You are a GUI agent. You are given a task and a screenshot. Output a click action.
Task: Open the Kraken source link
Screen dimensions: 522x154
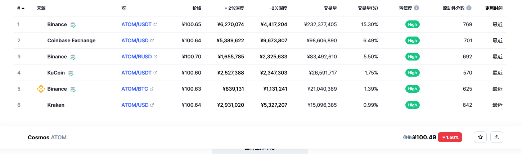tap(56, 105)
